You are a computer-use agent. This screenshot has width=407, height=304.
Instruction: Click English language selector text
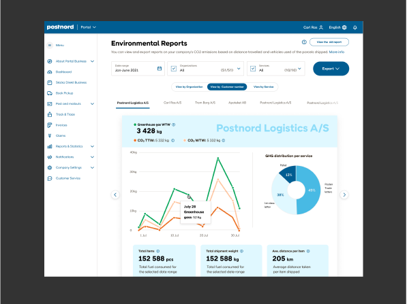coord(335,27)
